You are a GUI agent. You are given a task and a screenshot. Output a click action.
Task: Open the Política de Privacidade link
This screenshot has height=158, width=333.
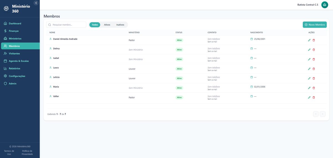pos(27,152)
